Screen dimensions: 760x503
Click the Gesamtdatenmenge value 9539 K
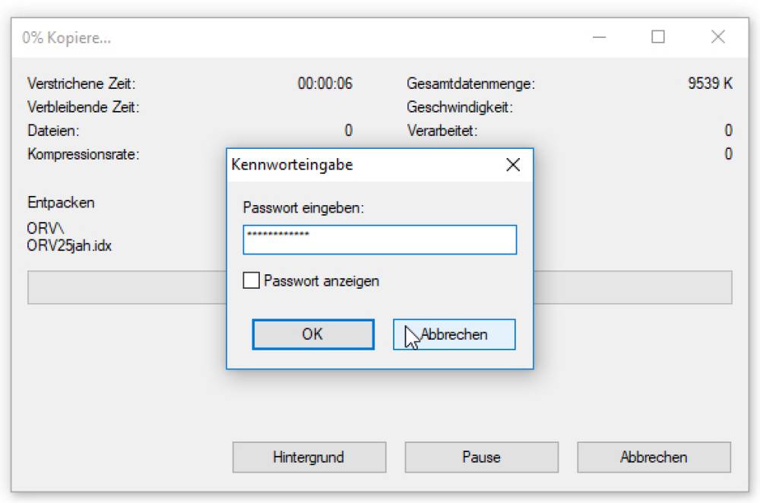710,84
